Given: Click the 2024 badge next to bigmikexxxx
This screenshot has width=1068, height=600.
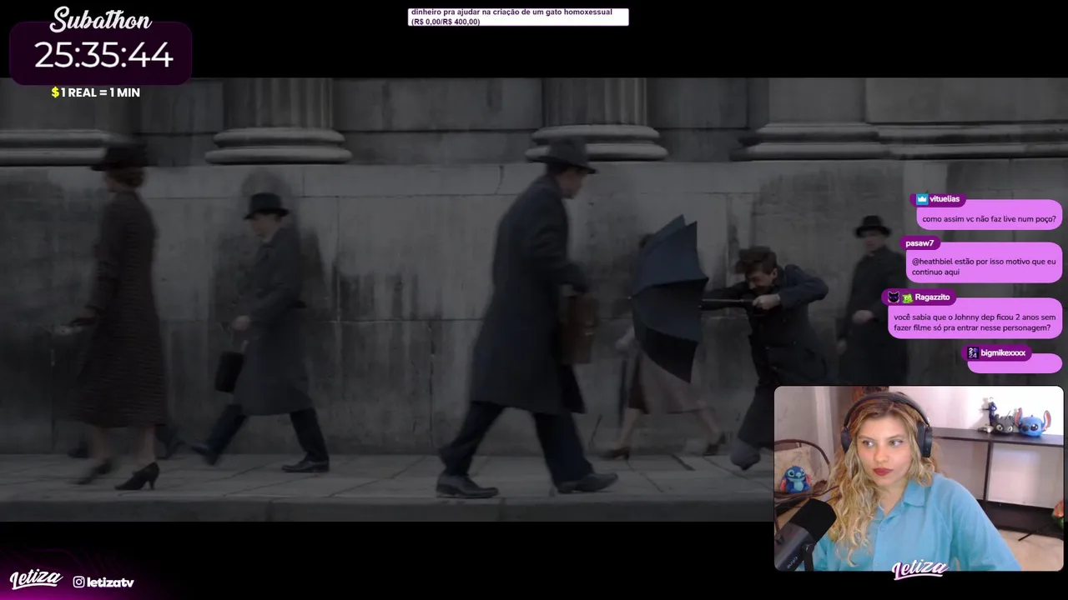Looking at the screenshot, I should point(972,353).
